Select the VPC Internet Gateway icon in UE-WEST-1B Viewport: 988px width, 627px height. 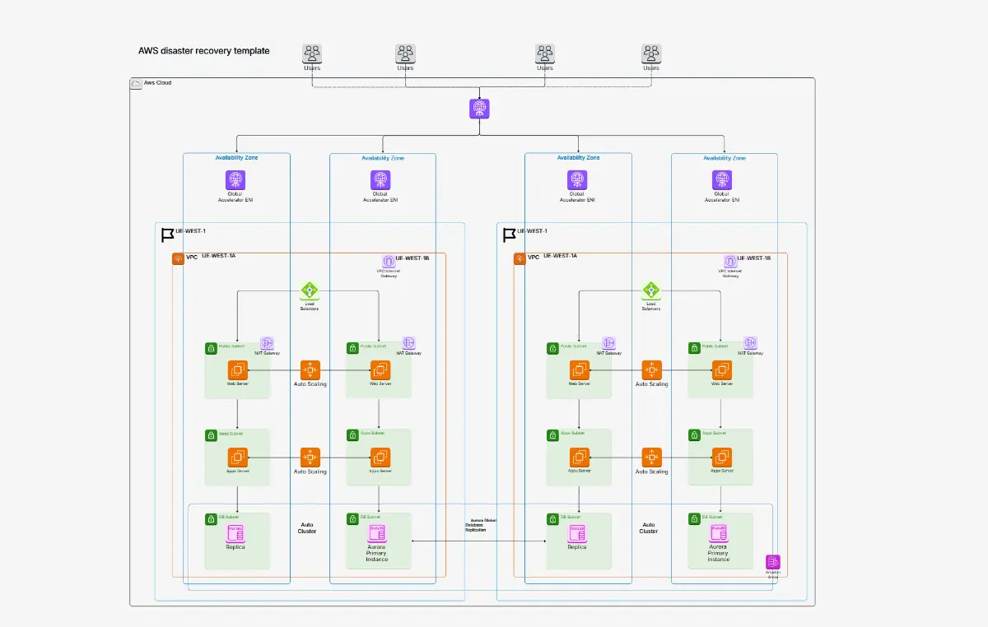point(388,262)
